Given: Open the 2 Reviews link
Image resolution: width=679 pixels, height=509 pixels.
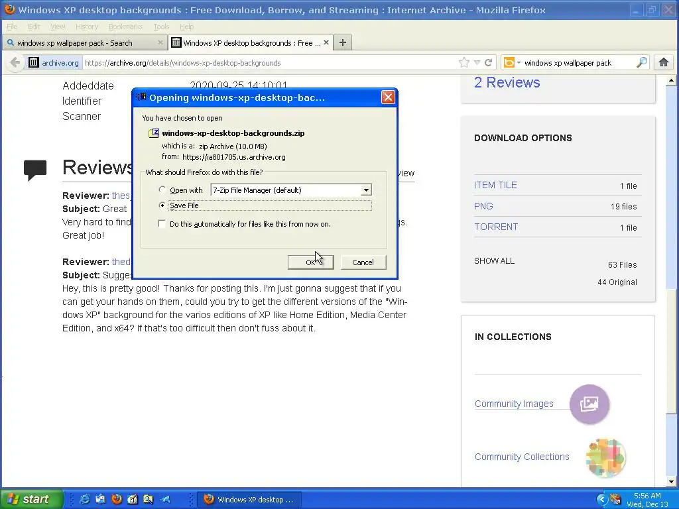Looking at the screenshot, I should coord(507,82).
